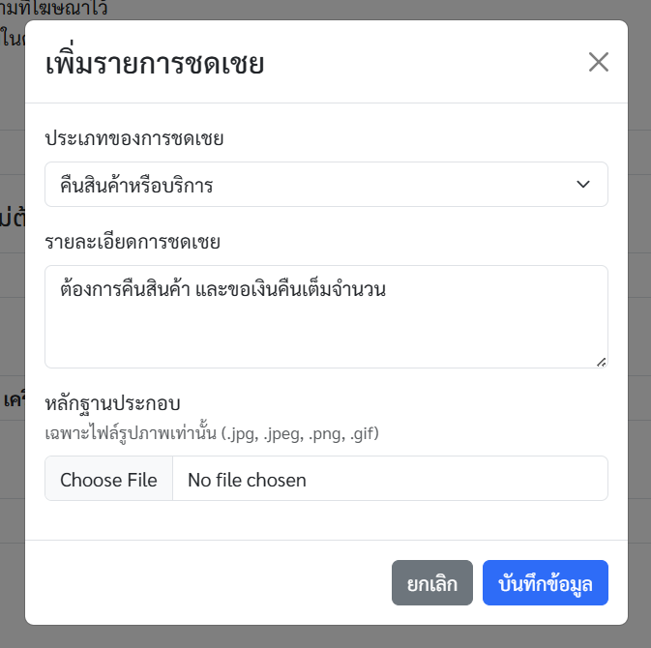Image resolution: width=651 pixels, height=648 pixels.
Task: Cancel with the ยกเลิก button
Action: click(431, 583)
